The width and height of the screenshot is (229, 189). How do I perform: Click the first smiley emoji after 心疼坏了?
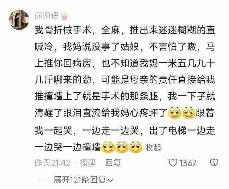175,113
